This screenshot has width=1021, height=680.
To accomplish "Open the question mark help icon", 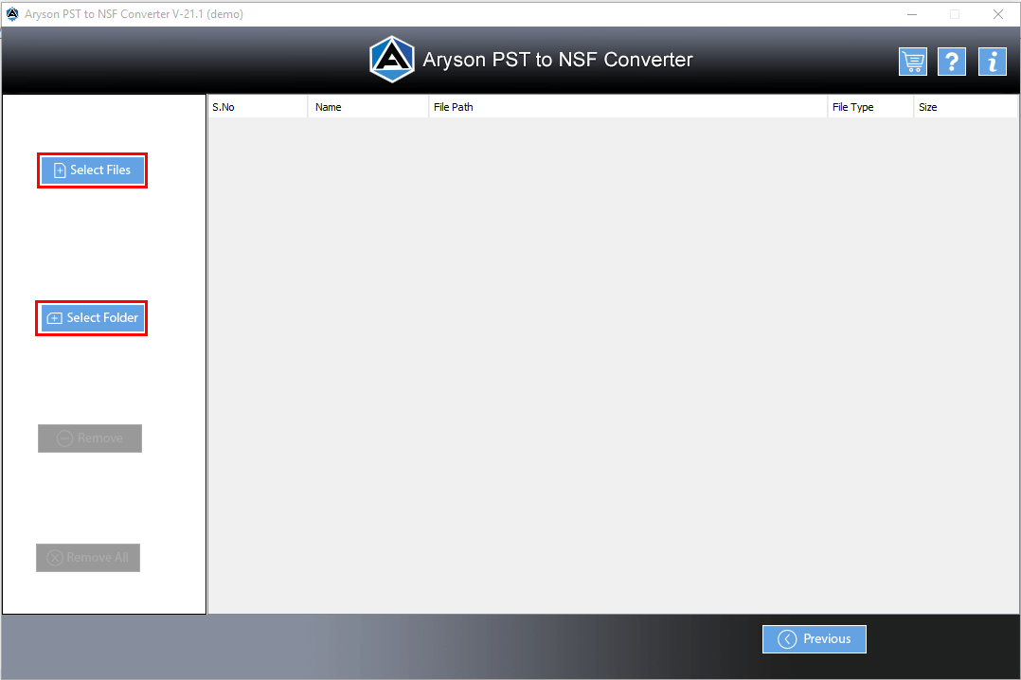I will (951, 62).
